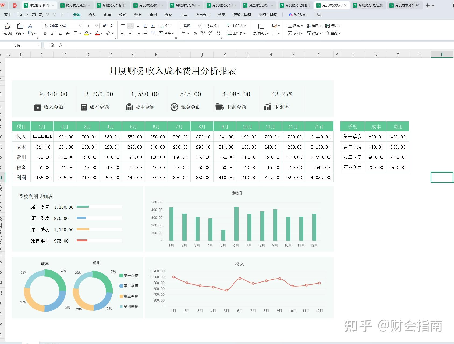Image resolution: width=454 pixels, height=344 pixels.
Task: Switch to the 月度成本分析表 document tab
Action: tap(405, 5)
